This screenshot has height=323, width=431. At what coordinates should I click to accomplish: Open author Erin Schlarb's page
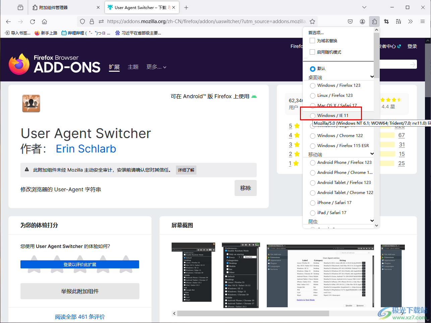click(x=86, y=149)
